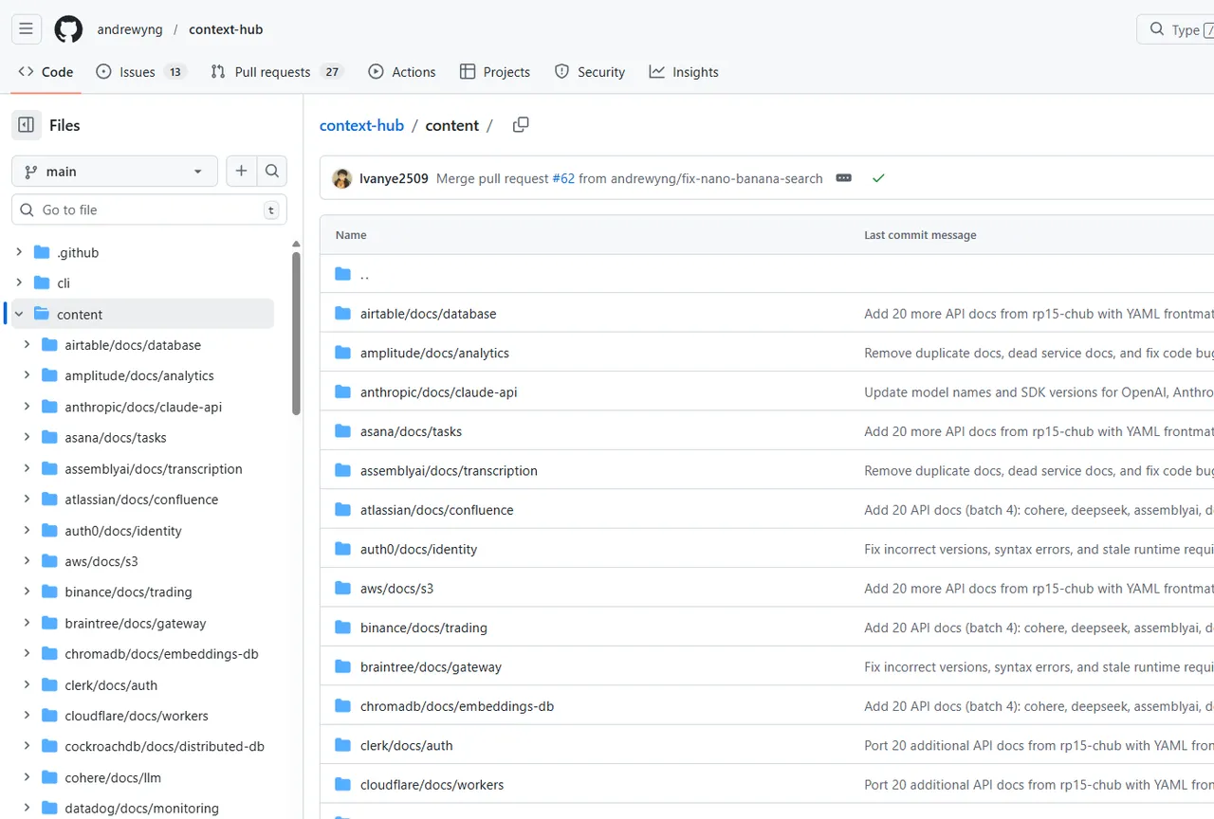
Task: Copy the content path to clipboard
Action: 521,125
